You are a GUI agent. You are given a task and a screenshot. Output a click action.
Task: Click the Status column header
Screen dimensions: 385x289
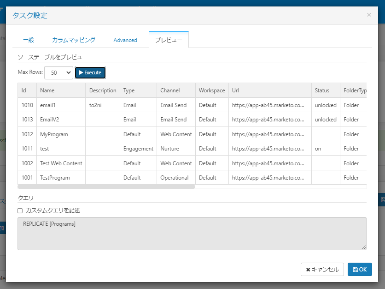pyautogui.click(x=326, y=90)
